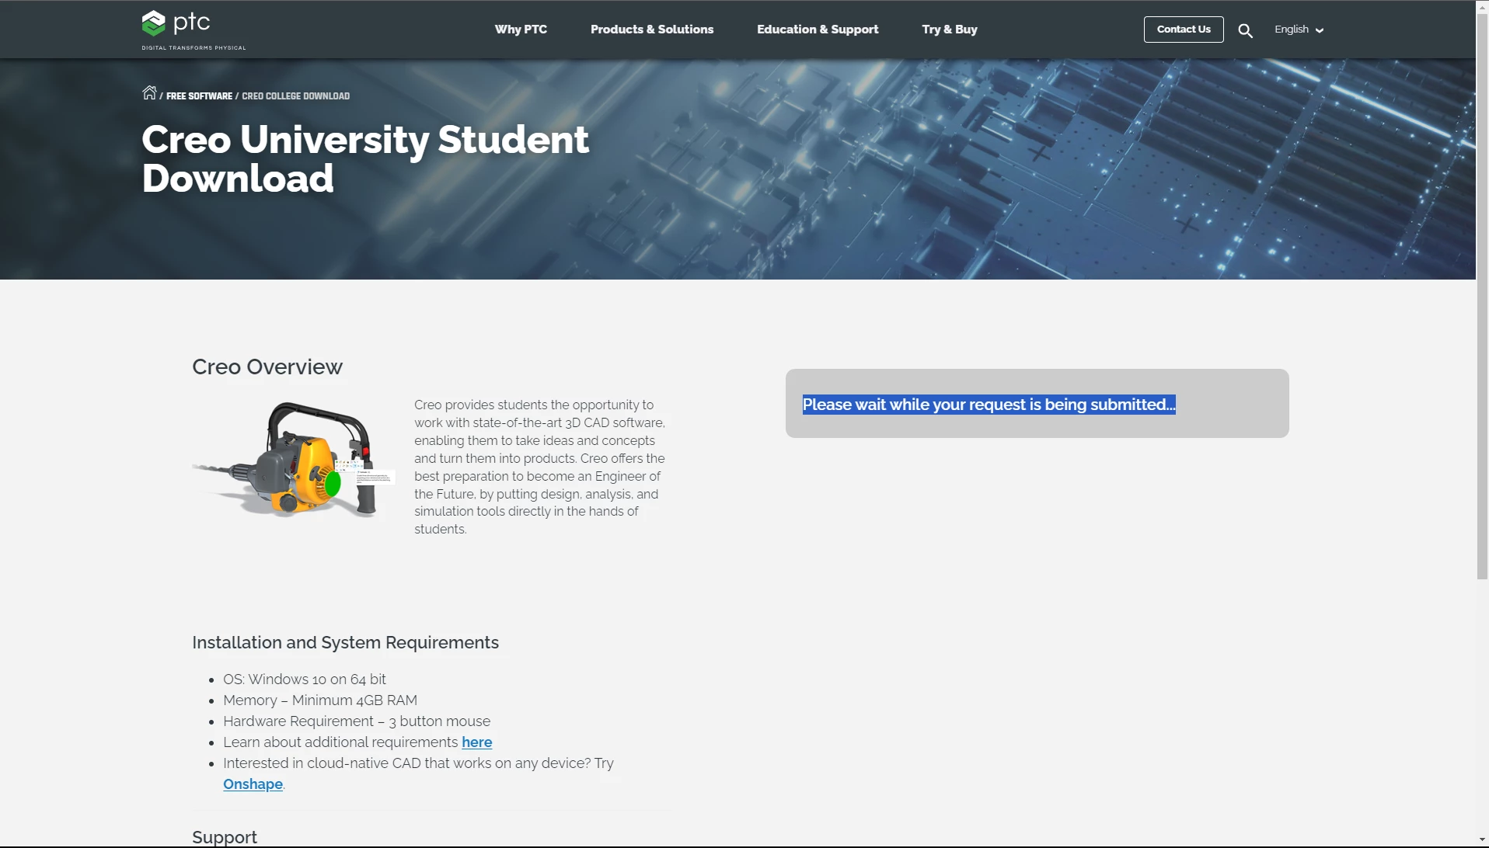Click the Creo product image thumbnail
Screen dimensions: 1489x848
coord(294,460)
